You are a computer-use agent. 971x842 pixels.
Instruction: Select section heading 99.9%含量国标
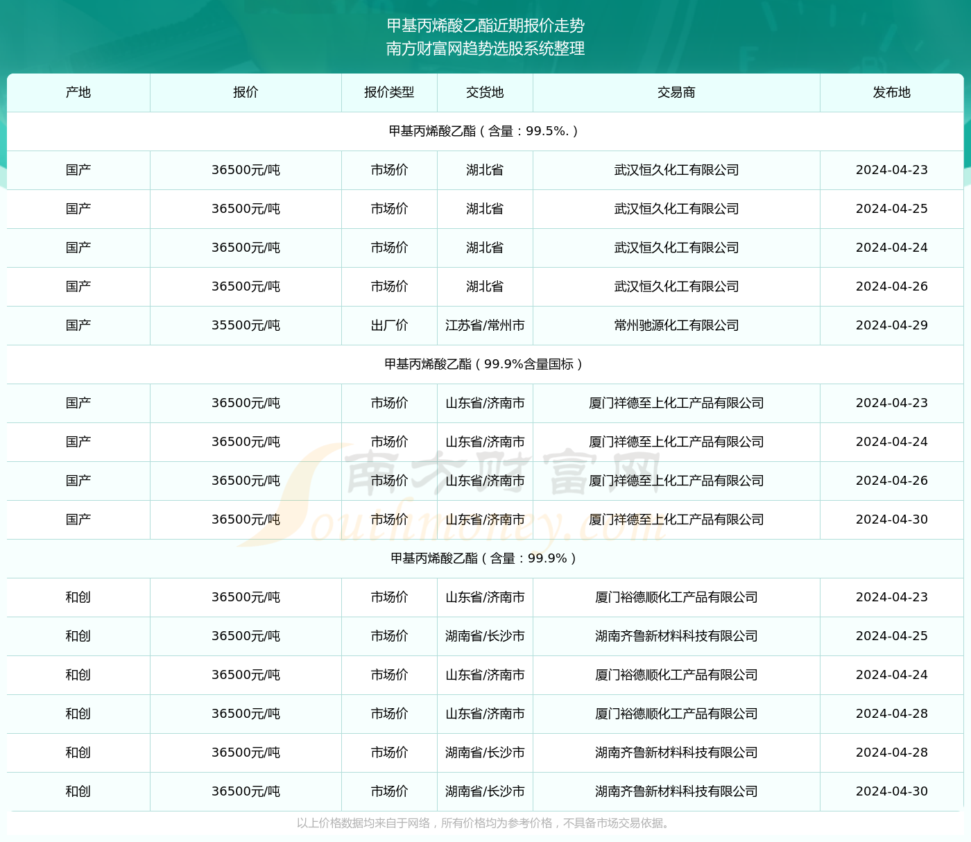coord(486,364)
